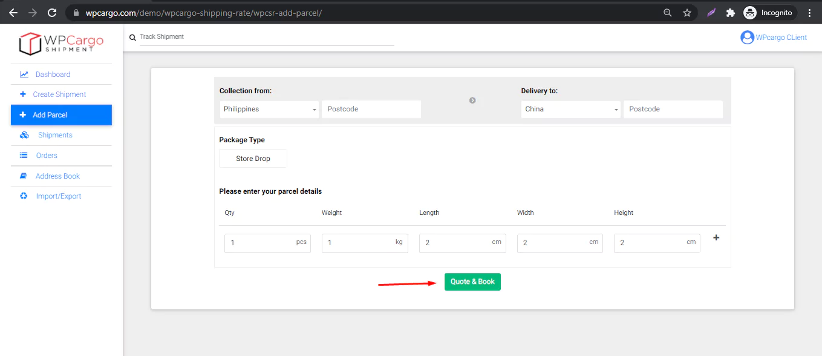Screen dimensions: 822x356
Task: Select Import/Export in the sidebar
Action: tap(58, 196)
